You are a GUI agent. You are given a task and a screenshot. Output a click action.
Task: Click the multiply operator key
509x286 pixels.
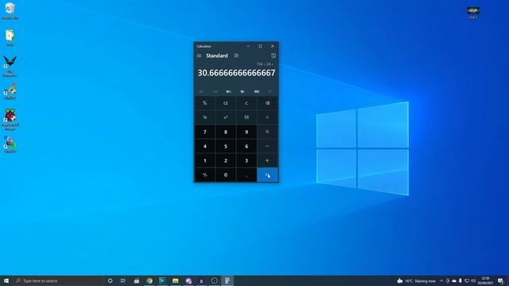click(267, 132)
